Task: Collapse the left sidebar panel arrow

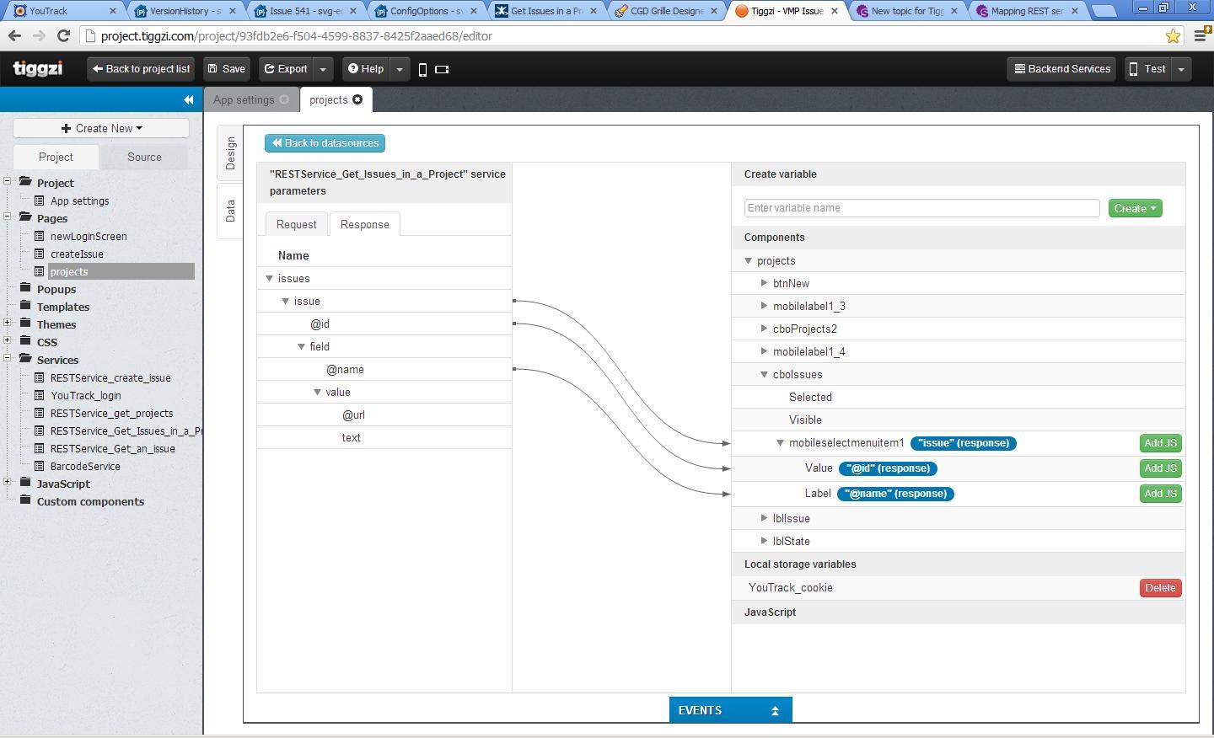Action: point(188,100)
